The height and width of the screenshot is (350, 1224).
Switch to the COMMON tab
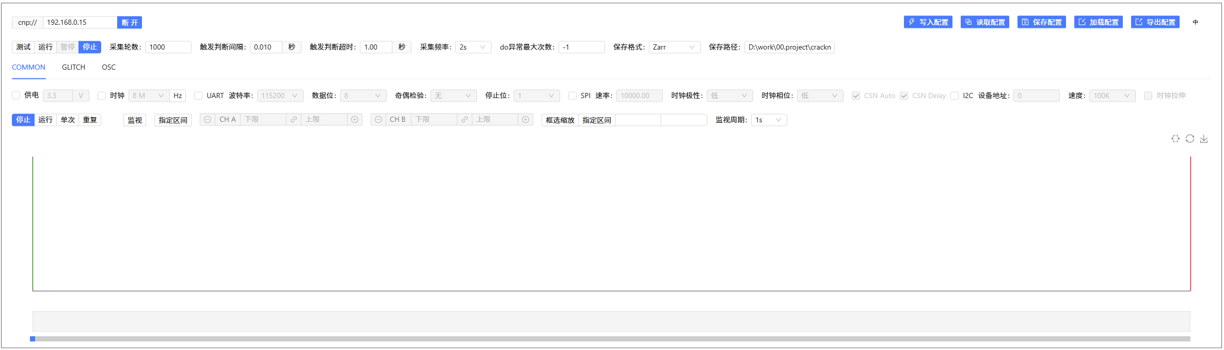click(28, 67)
